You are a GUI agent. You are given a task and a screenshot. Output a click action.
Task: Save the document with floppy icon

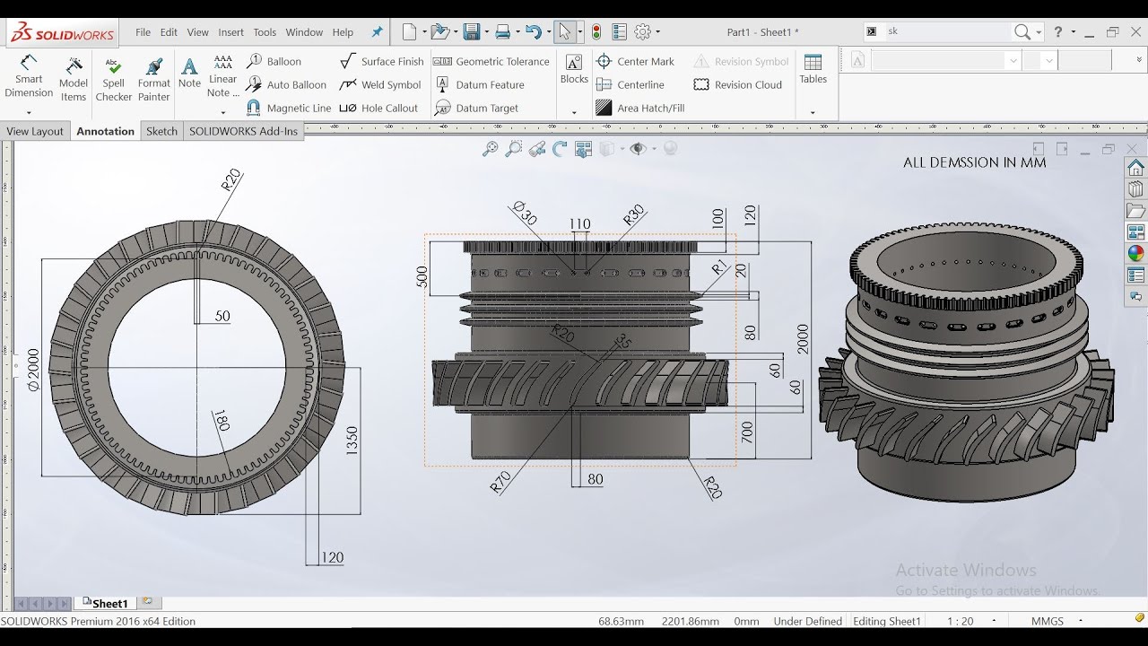click(x=472, y=32)
